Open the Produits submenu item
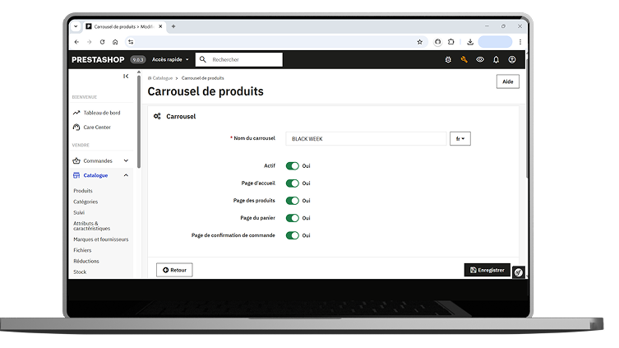 [83, 191]
